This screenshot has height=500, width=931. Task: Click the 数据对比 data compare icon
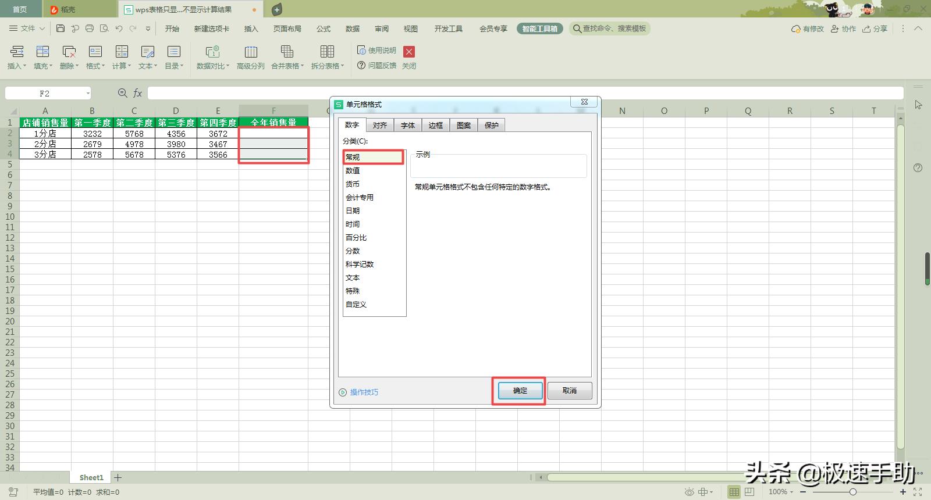(212, 52)
